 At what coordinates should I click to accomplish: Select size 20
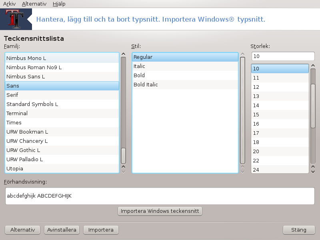click(x=280, y=152)
